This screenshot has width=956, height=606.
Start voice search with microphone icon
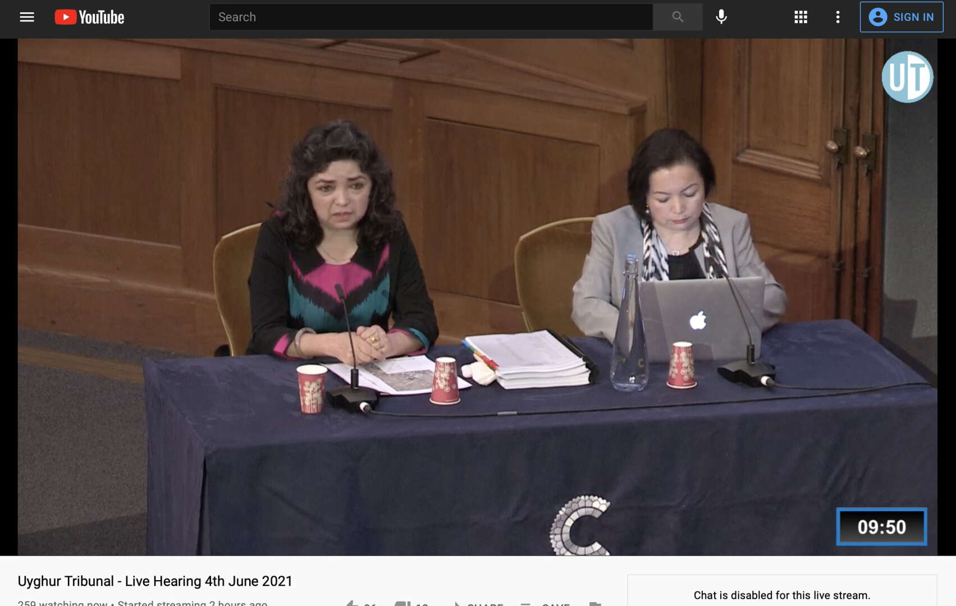721,17
